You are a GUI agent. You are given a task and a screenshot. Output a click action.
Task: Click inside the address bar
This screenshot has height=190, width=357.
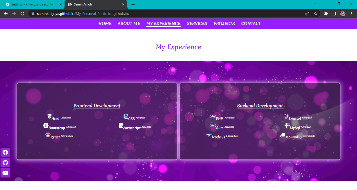tap(105, 14)
